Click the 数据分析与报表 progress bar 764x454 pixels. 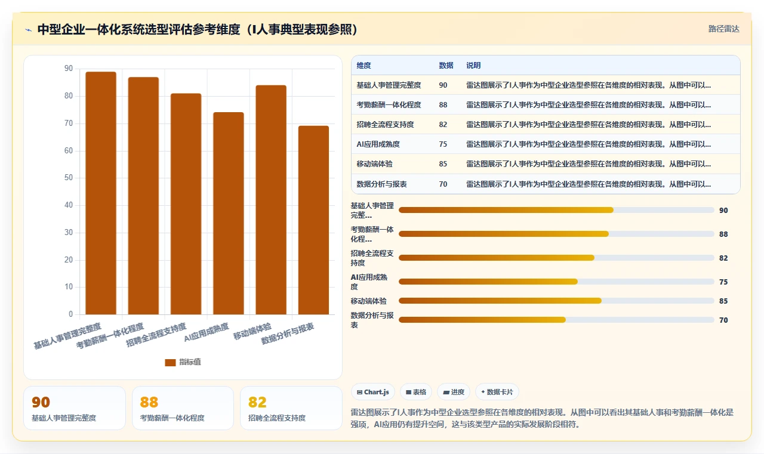tap(556, 320)
